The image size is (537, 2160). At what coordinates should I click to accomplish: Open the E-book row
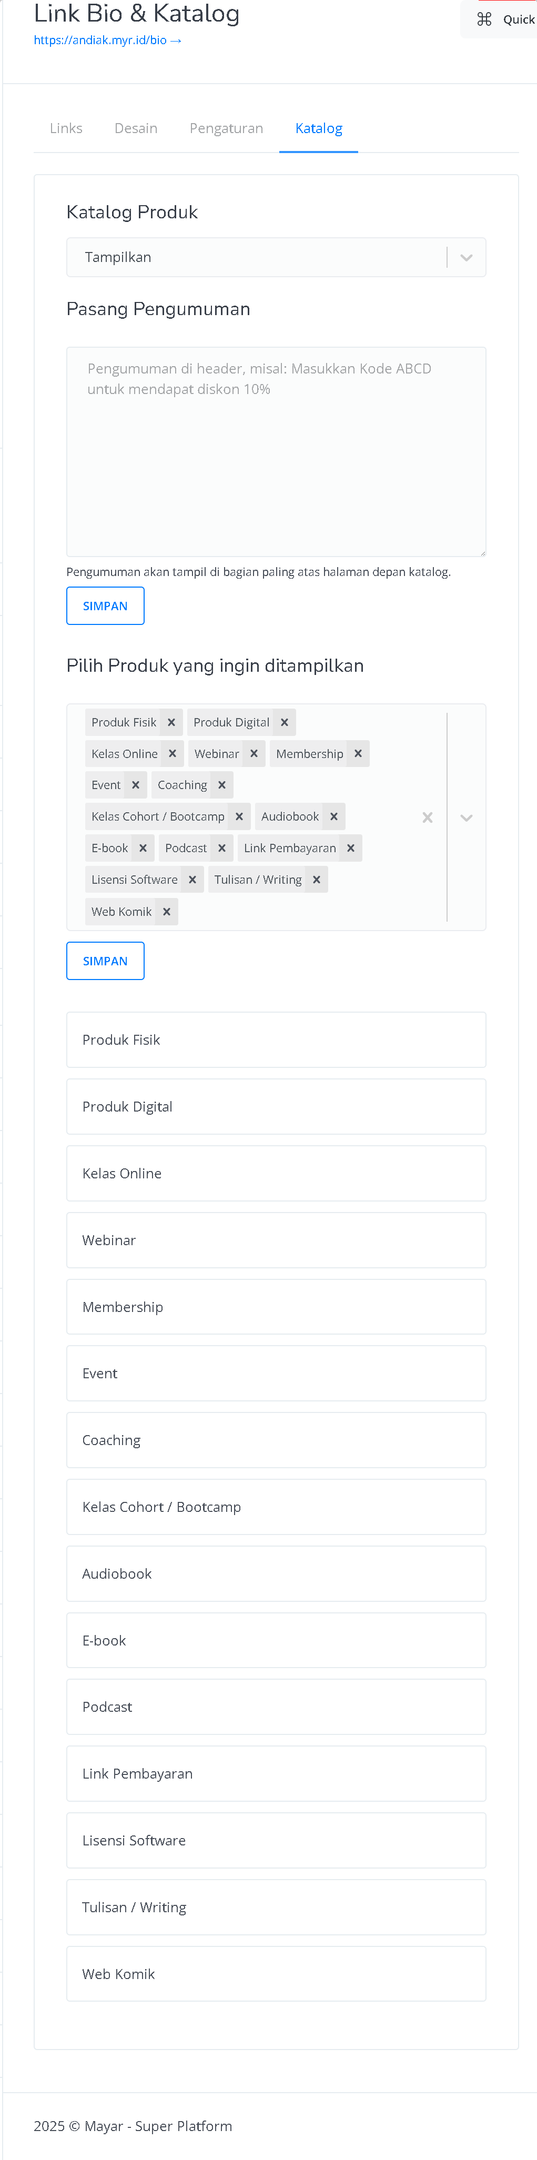tap(276, 1640)
